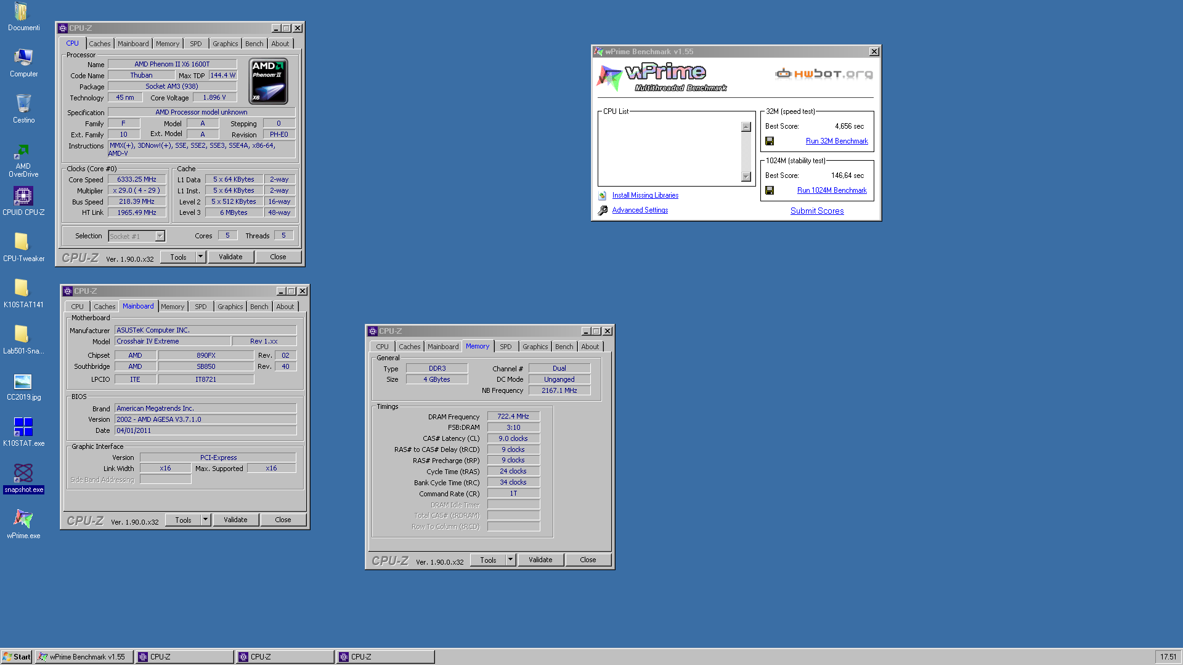Image resolution: width=1183 pixels, height=665 pixels.
Task: Open the Tools dropdown arrow in the Mainboard window
Action: point(205,520)
